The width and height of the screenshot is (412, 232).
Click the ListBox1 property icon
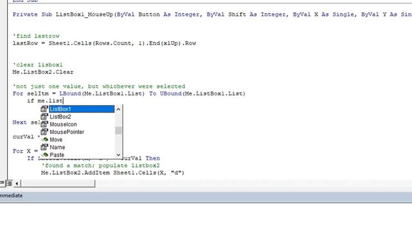pos(44,109)
